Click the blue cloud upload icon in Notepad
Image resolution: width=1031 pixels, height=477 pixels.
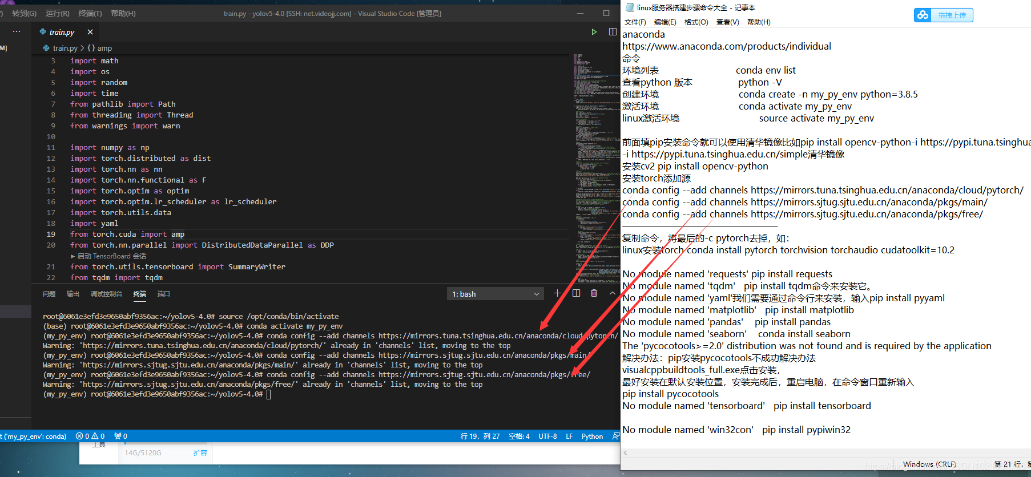pyautogui.click(x=923, y=15)
